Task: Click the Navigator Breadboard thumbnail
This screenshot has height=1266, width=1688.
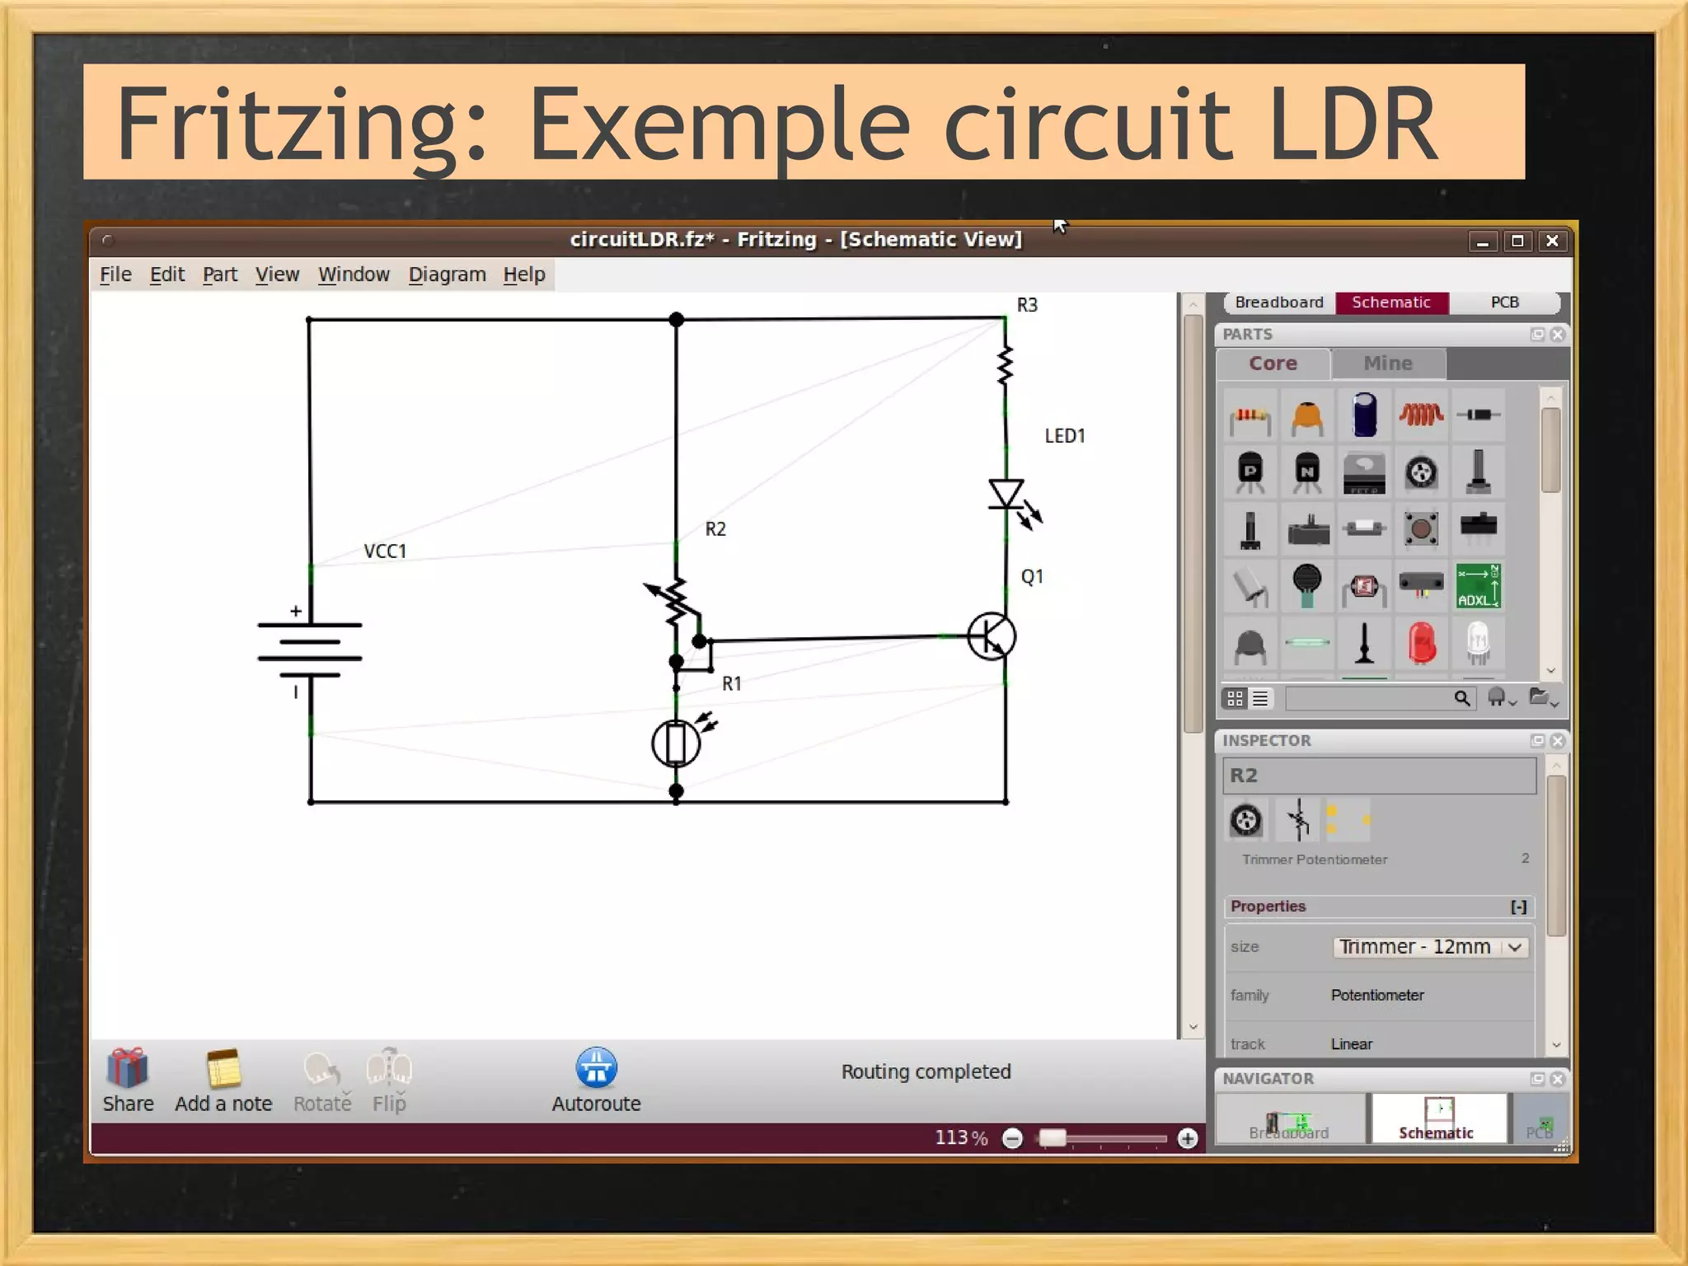Action: [x=1289, y=1118]
